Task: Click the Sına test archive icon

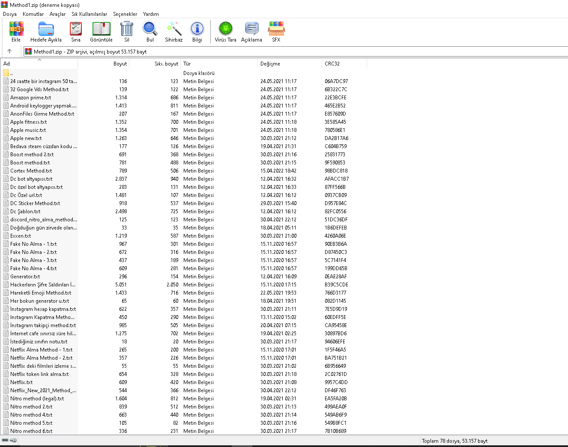Action: tap(76, 29)
